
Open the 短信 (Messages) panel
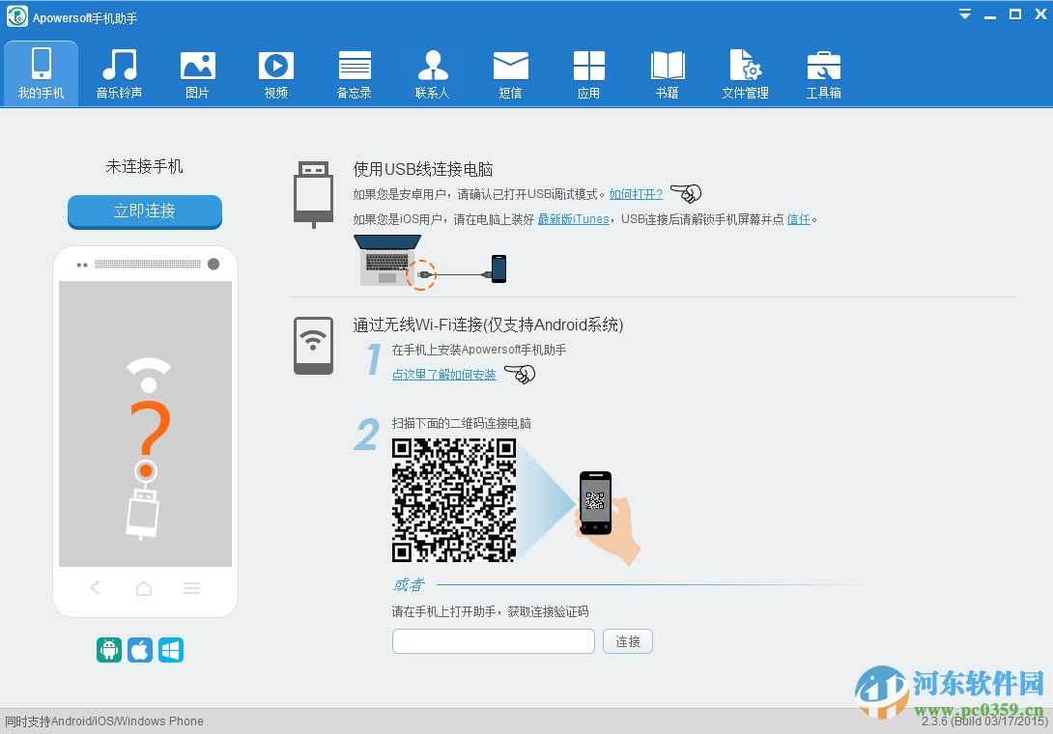(x=510, y=72)
